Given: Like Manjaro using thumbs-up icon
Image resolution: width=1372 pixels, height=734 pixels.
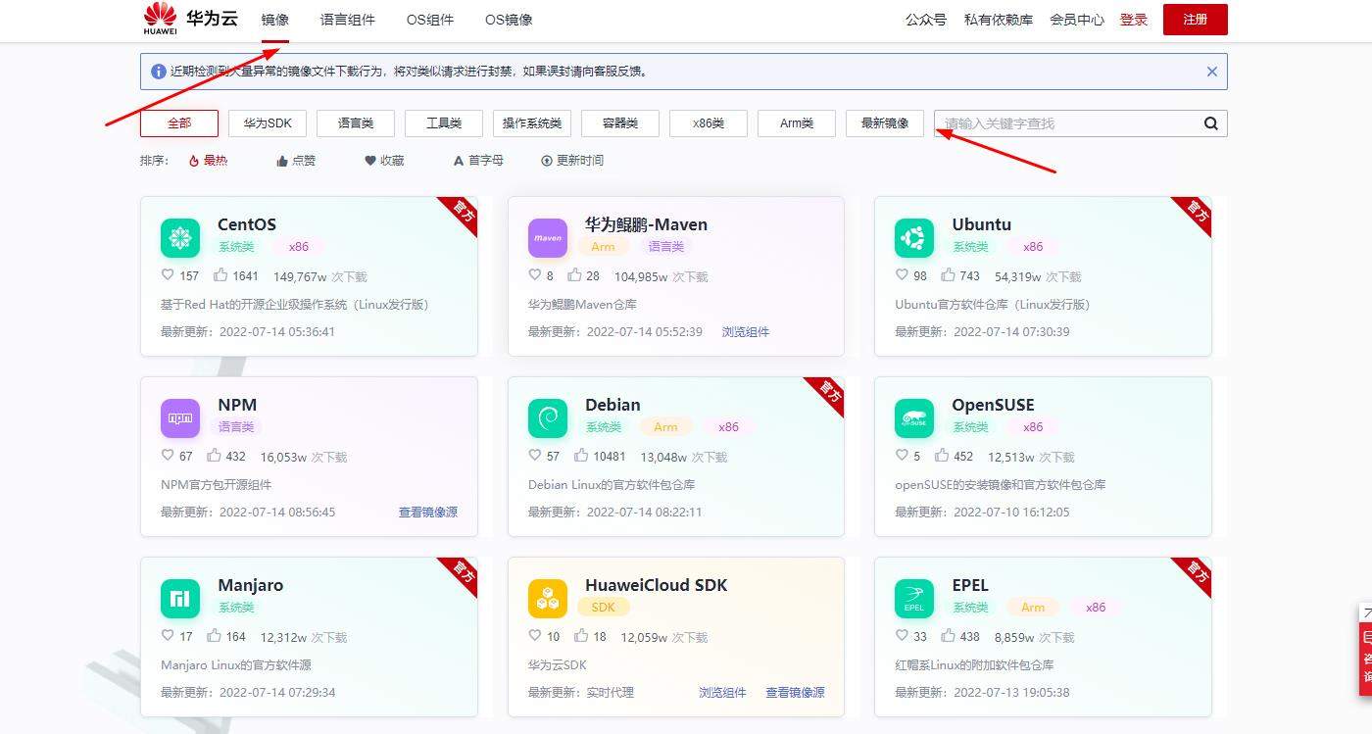Looking at the screenshot, I should [214, 636].
